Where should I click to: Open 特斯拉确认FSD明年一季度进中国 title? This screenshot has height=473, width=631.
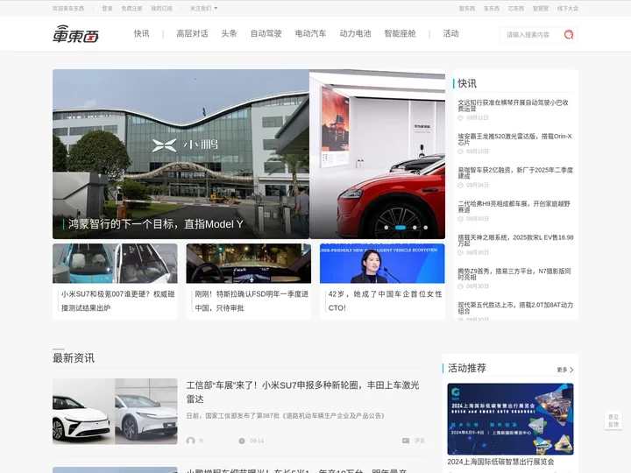252,300
